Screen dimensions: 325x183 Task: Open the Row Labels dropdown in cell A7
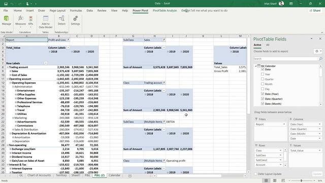pyautogui.click(x=46, y=63)
